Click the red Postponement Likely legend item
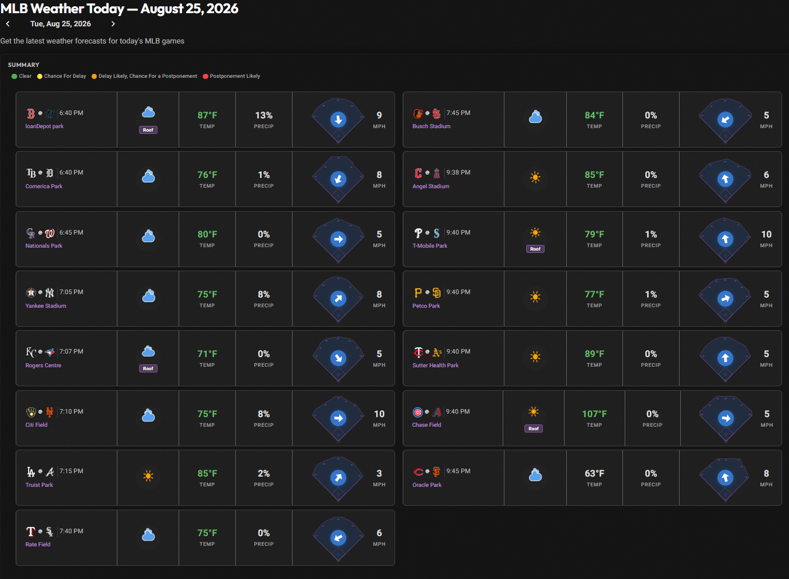Screen dimensions: 789x579 tap(231, 76)
